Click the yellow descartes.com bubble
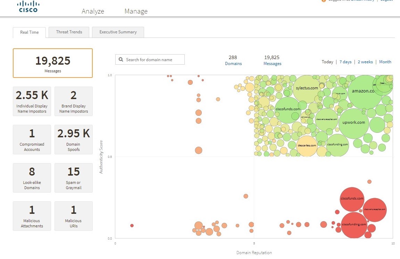 [307, 145]
